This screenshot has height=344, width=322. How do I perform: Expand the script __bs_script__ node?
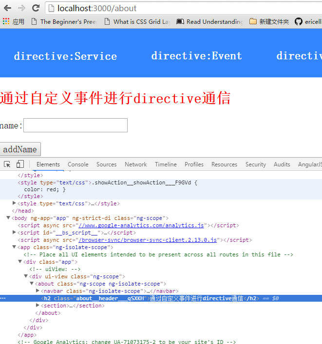(14, 232)
